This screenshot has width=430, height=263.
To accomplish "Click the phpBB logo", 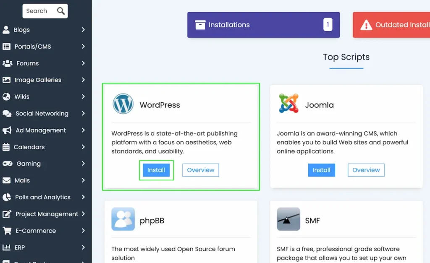I will coord(123,219).
